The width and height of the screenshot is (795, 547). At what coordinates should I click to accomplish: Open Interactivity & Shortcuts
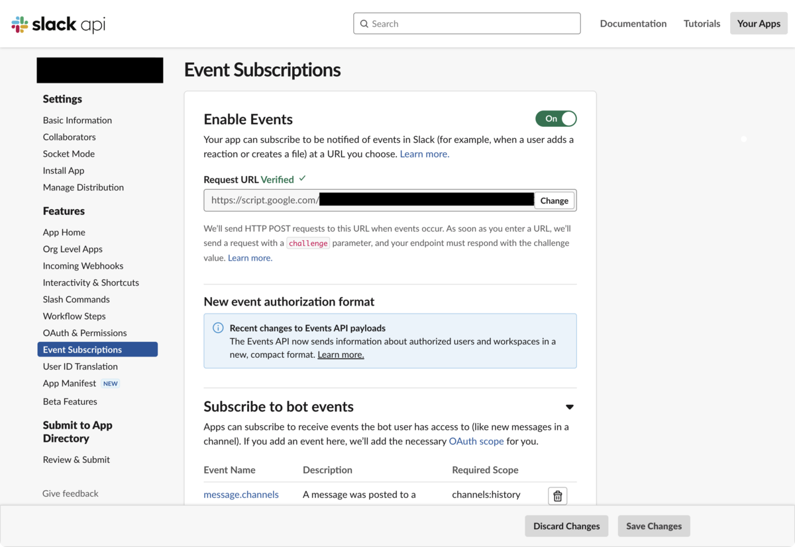click(91, 282)
